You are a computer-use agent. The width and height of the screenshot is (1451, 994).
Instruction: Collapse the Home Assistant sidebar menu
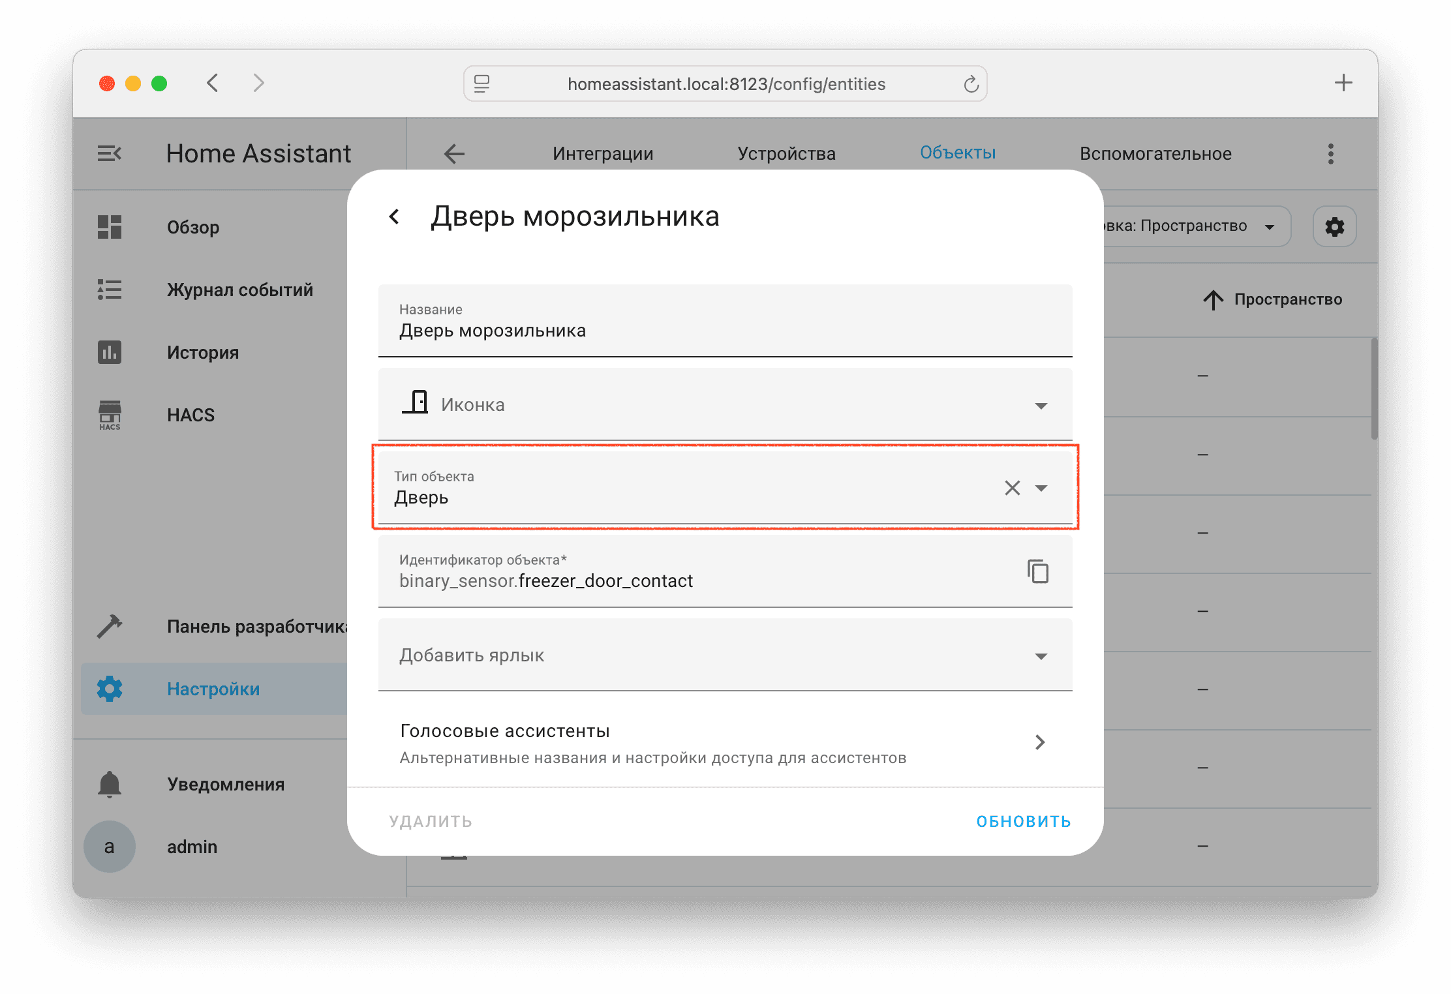pos(109,154)
